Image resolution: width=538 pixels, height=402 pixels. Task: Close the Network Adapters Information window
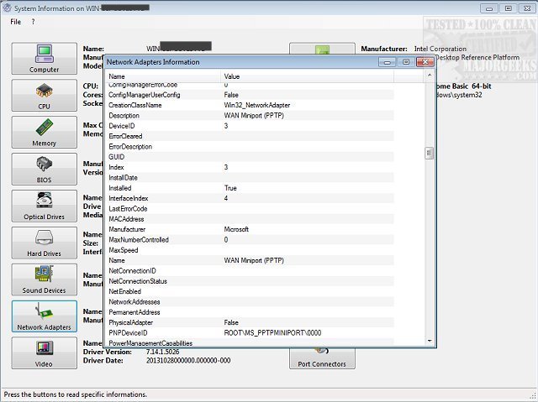425,62
